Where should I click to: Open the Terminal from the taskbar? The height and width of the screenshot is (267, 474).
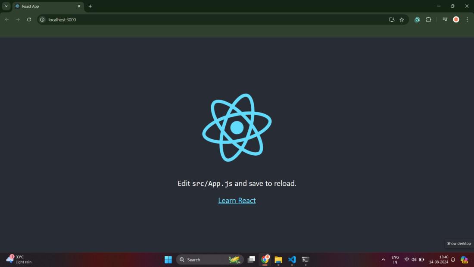click(306, 260)
